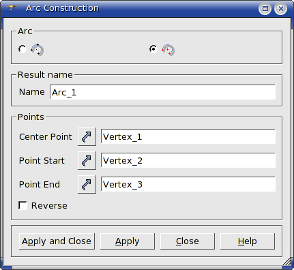Click the Center Point selection arrow button
The width and height of the screenshot is (294, 270).
pyautogui.click(x=87, y=136)
